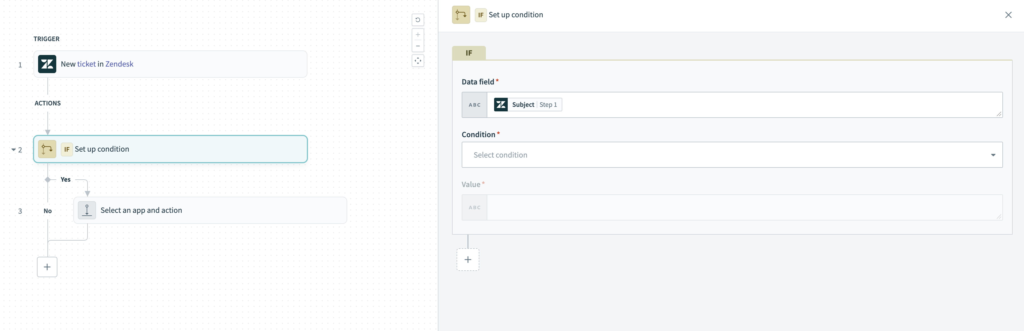Click the Zendesk trigger icon in step 1
The height and width of the screenshot is (331, 1024).
(x=47, y=64)
